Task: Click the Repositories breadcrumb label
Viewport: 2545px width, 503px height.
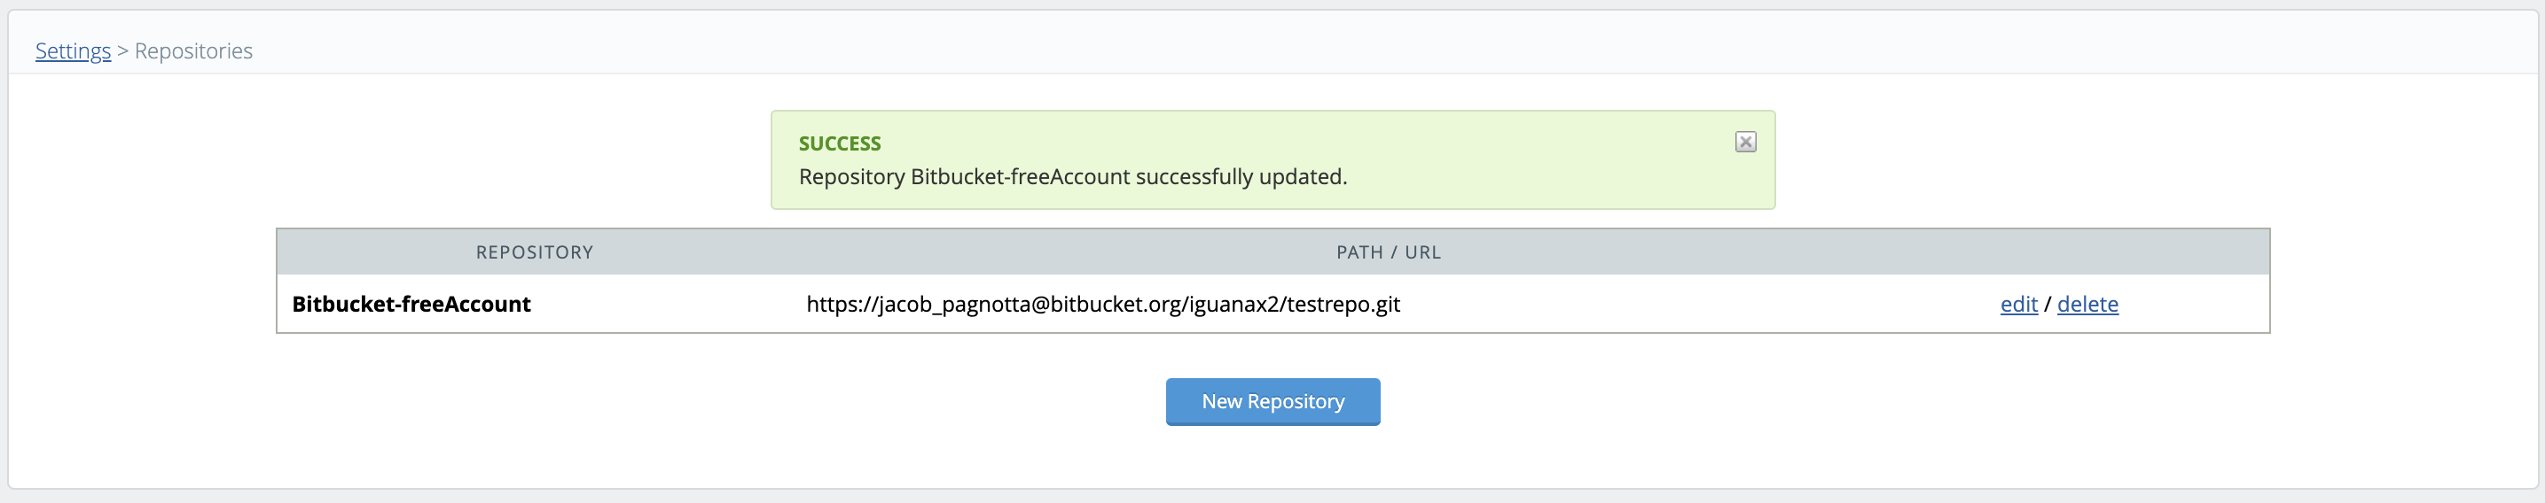Action: (193, 51)
